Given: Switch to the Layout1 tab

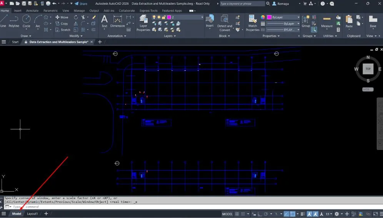Looking at the screenshot, I should 32,214.
